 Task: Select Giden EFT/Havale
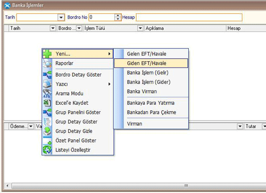[151, 63]
